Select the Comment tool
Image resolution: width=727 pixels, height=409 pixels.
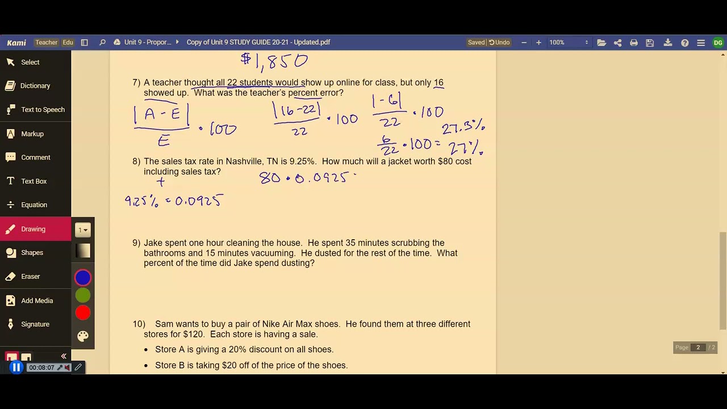[x=35, y=157]
